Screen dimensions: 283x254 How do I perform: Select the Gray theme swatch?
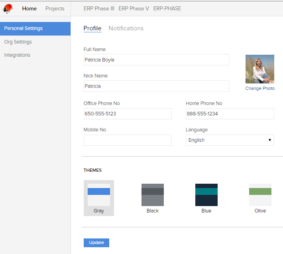pyautogui.click(x=99, y=198)
